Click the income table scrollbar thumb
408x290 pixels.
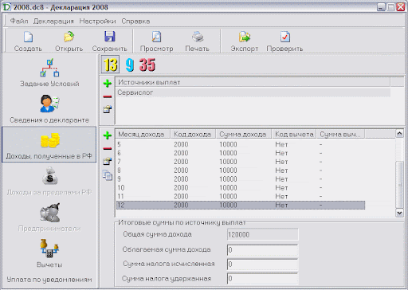pyautogui.click(x=399, y=185)
